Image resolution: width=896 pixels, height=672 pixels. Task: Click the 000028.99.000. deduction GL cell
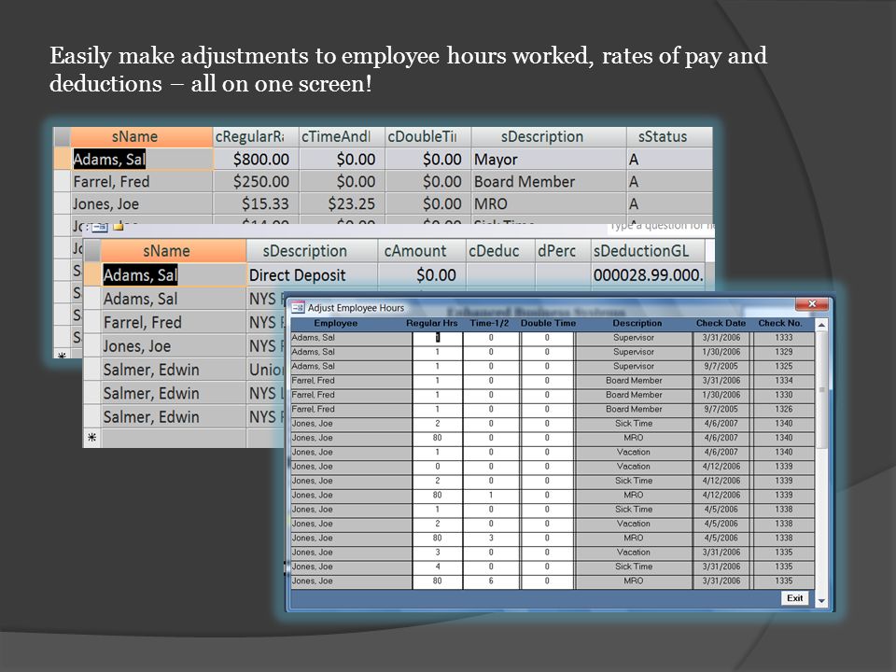click(648, 275)
